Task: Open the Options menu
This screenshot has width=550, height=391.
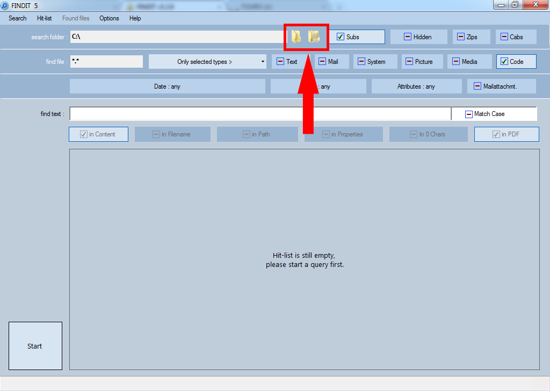Action: click(109, 18)
